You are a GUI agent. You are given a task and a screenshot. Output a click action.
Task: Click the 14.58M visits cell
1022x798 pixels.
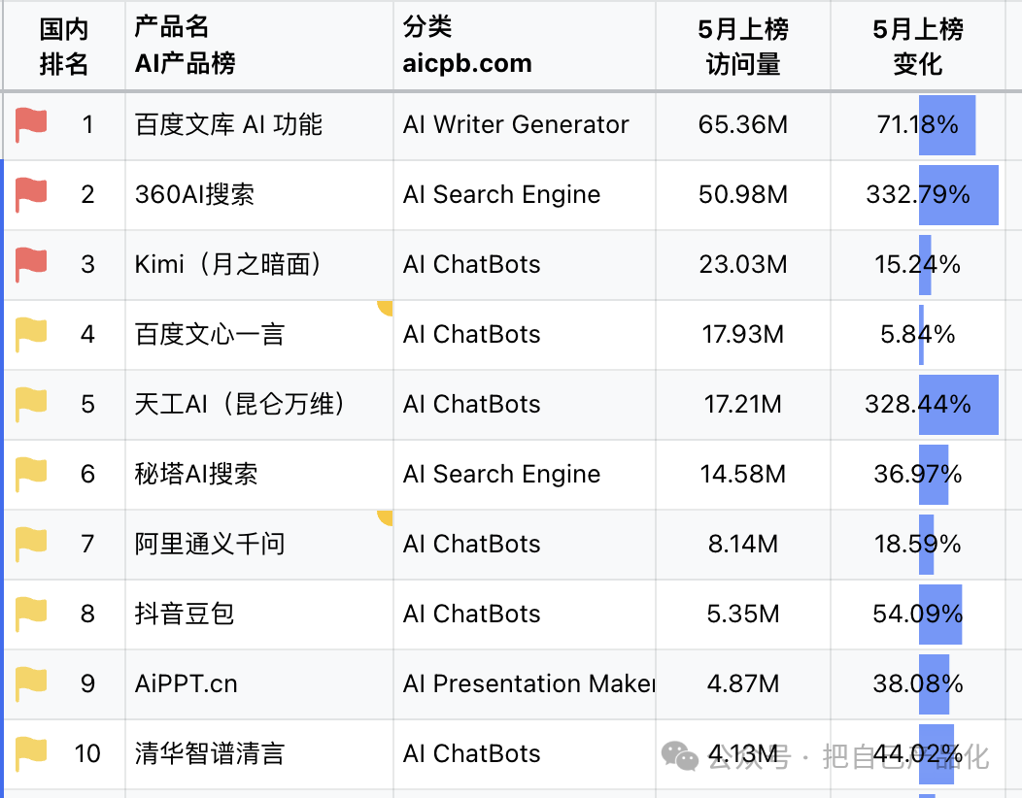pos(743,475)
